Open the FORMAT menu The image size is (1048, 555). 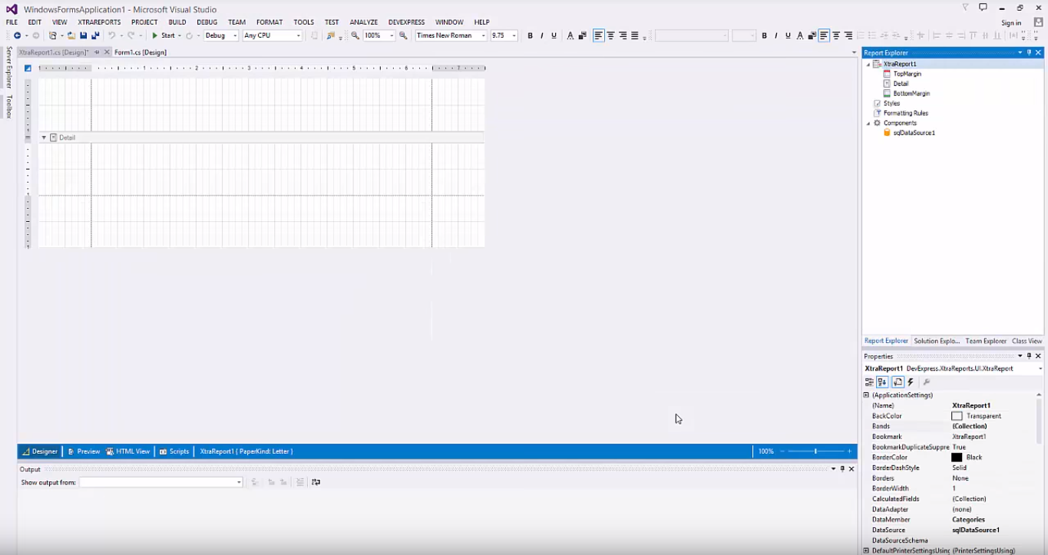[x=269, y=22]
